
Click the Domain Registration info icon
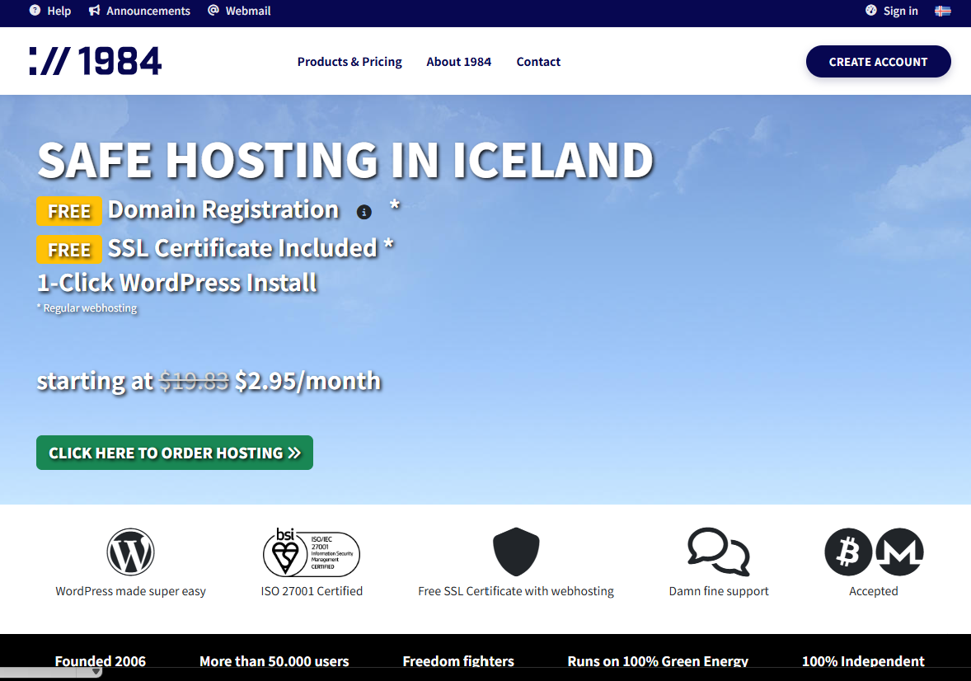tap(364, 212)
